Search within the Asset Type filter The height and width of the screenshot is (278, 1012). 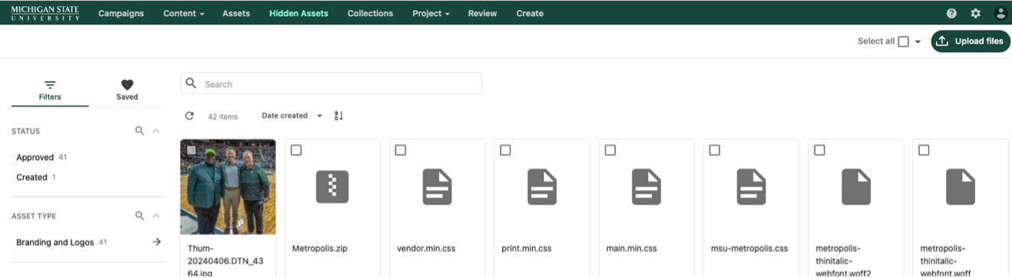click(140, 216)
